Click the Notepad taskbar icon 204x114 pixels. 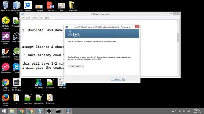coord(40,111)
